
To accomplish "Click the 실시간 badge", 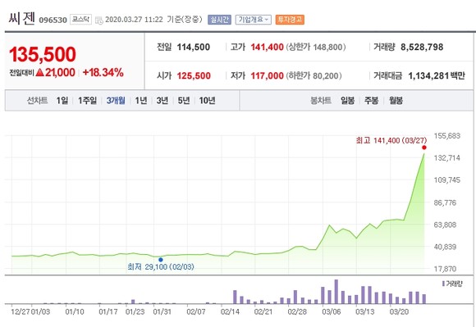I will point(219,20).
